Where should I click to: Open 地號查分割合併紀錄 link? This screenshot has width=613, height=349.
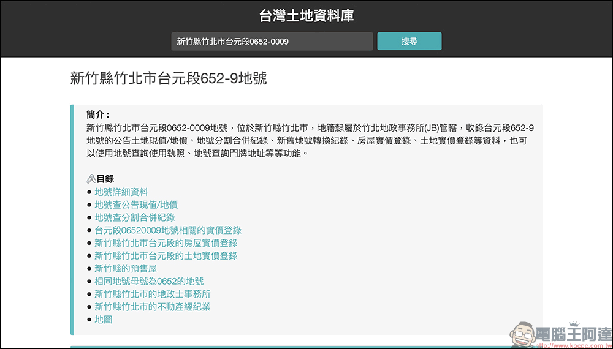pyautogui.click(x=134, y=217)
